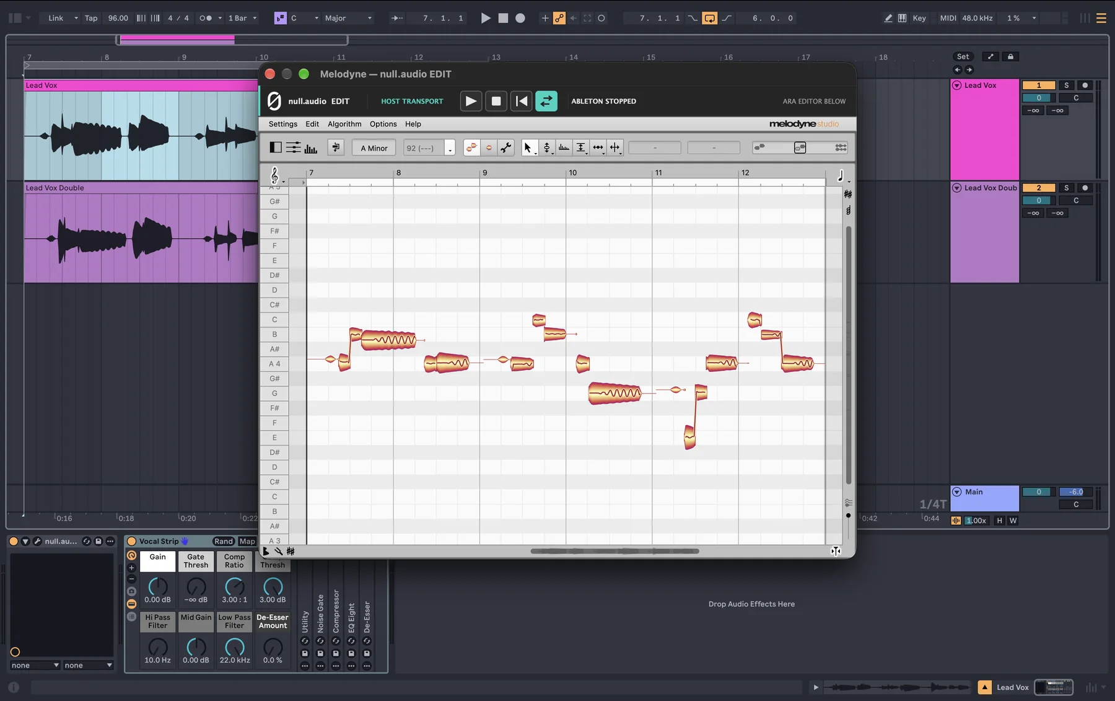Open Melodyne Edit menu
The height and width of the screenshot is (701, 1115).
coord(312,124)
